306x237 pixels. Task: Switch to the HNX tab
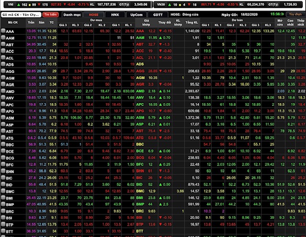[x=115, y=15]
